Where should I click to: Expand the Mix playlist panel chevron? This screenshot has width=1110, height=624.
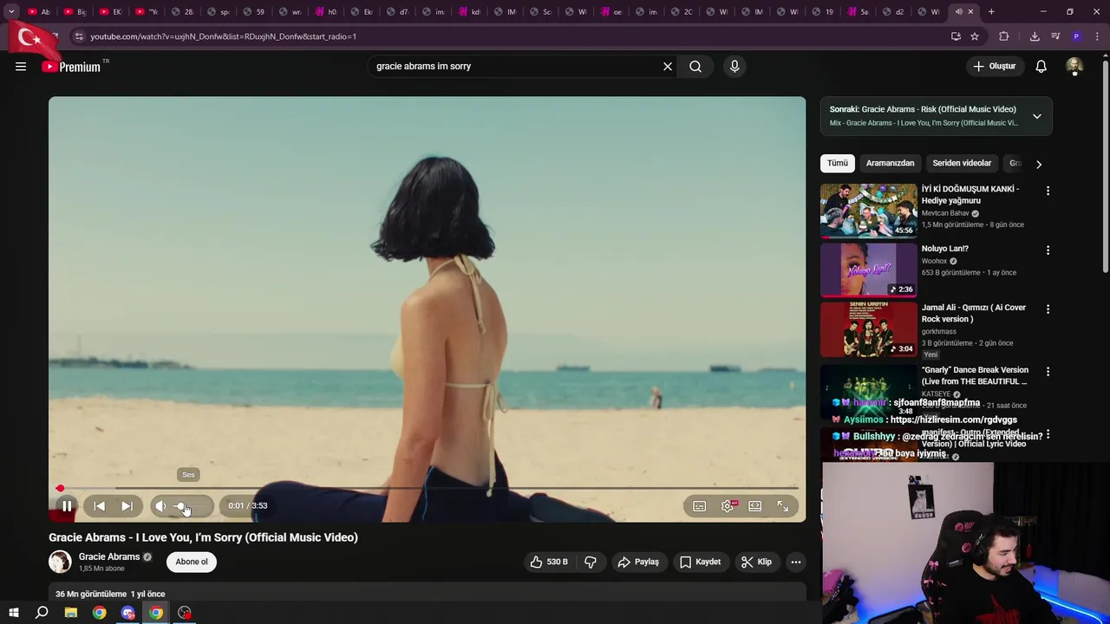click(x=1036, y=116)
